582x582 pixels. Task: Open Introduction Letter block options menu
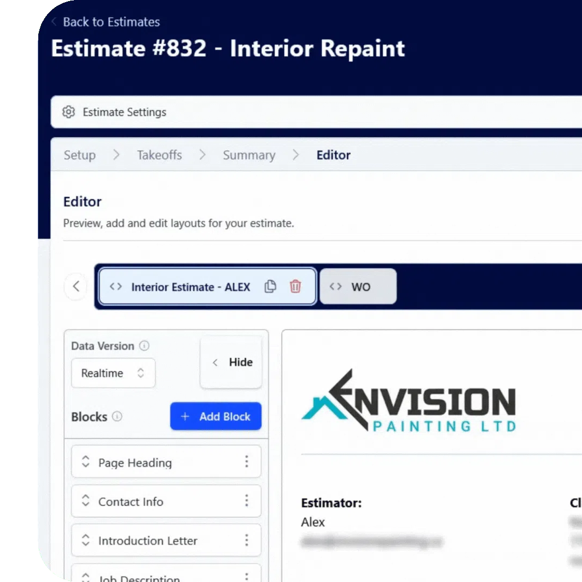tap(246, 540)
